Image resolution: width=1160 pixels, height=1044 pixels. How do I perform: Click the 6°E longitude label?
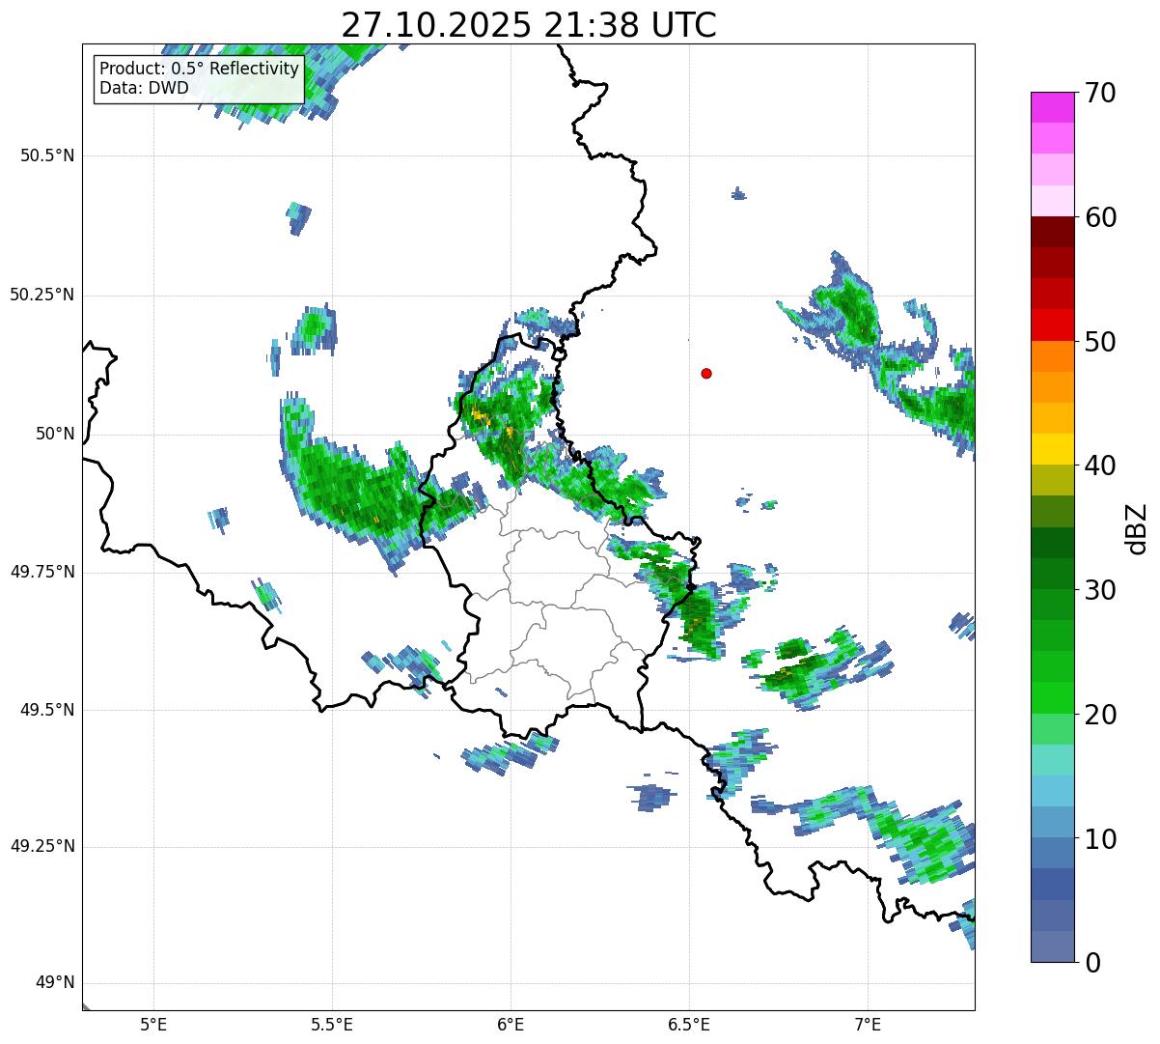tap(511, 1025)
